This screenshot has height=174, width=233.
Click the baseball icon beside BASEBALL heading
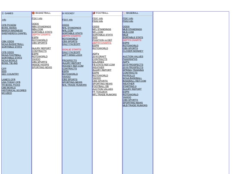pyautogui.click(x=124, y=13)
